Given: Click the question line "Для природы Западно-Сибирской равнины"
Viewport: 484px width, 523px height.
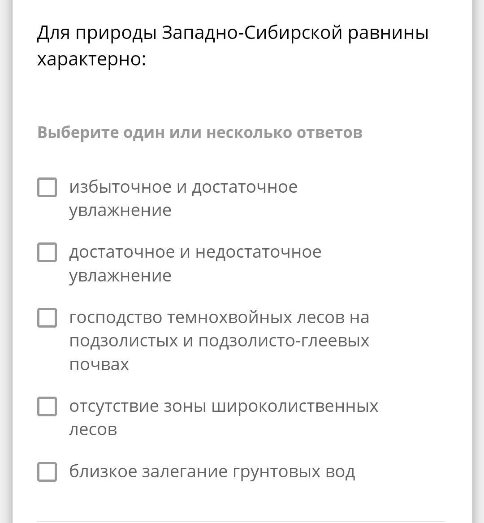Looking at the screenshot, I should click(x=233, y=33).
